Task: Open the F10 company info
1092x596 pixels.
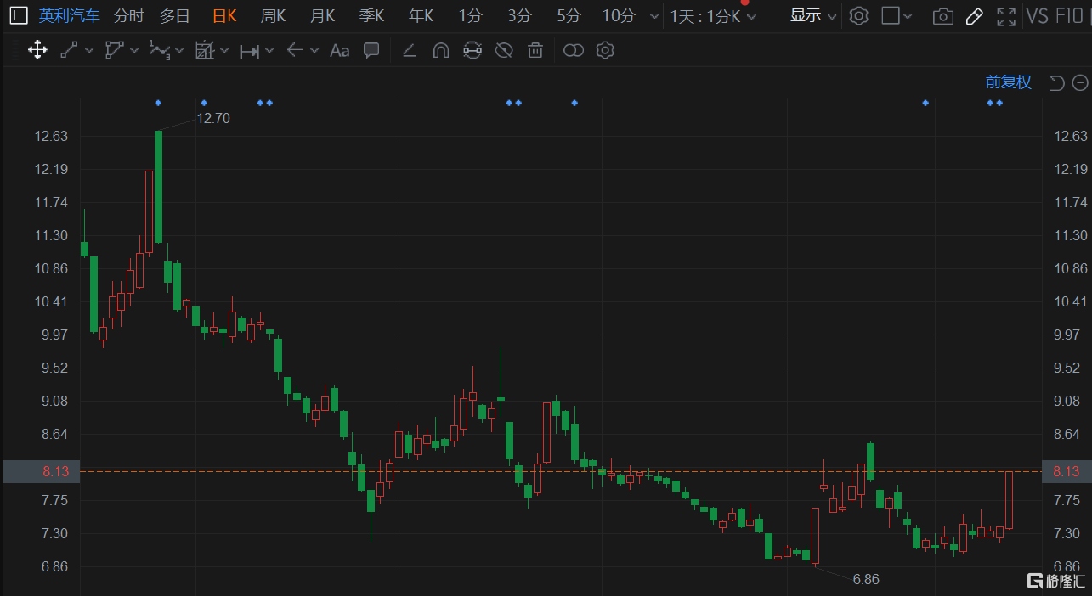Action: (x=1069, y=15)
